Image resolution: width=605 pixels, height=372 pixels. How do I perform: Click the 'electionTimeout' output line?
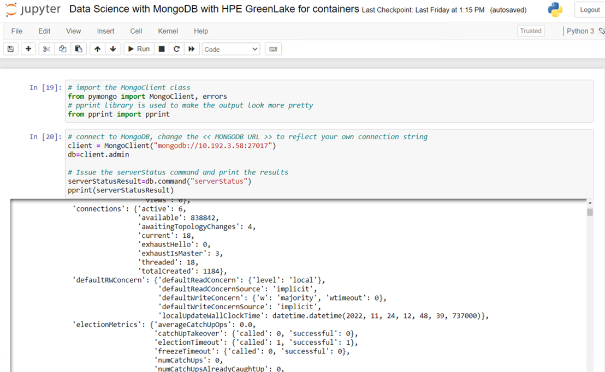(256, 343)
